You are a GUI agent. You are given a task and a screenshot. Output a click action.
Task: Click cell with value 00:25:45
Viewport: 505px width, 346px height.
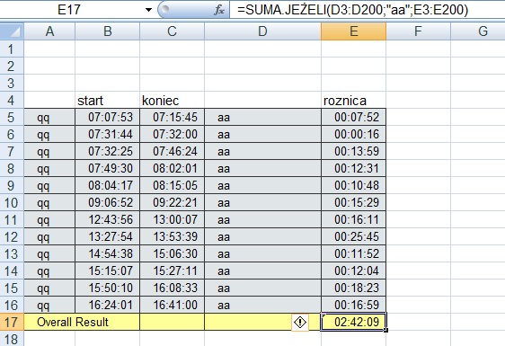[354, 236]
